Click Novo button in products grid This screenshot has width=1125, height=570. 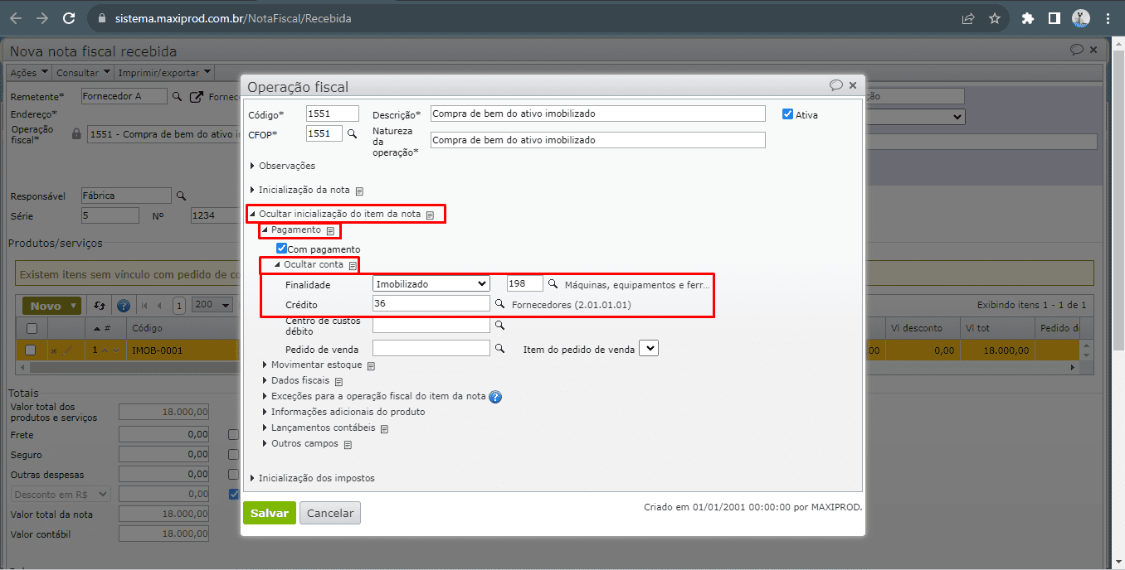(52, 306)
